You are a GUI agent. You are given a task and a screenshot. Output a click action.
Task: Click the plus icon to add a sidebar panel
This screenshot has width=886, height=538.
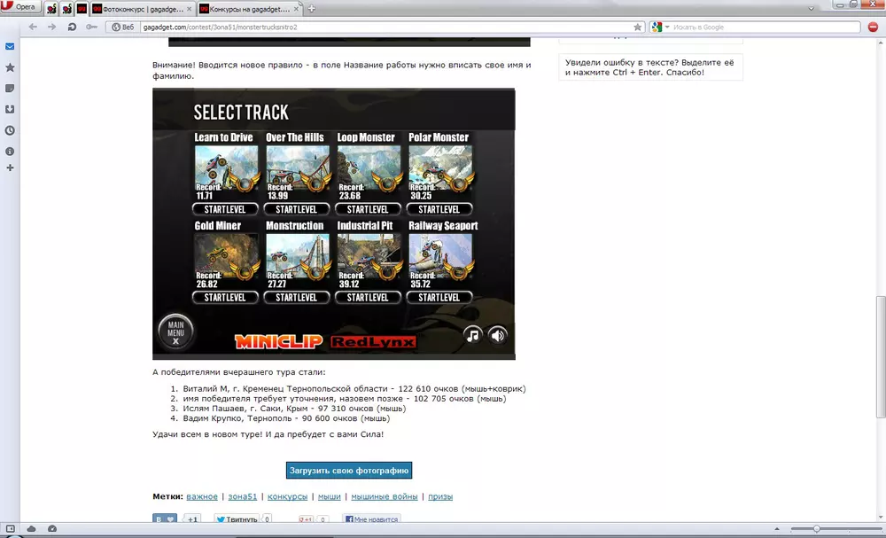pos(10,168)
